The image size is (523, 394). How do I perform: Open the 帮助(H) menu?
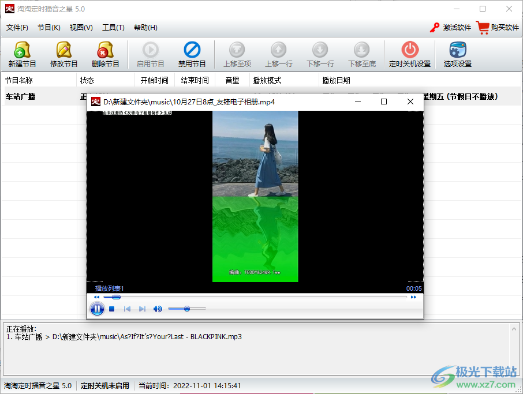click(145, 28)
